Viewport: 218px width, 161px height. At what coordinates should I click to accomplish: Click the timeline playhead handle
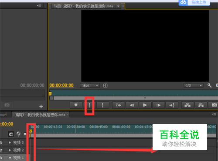[x=31, y=131]
